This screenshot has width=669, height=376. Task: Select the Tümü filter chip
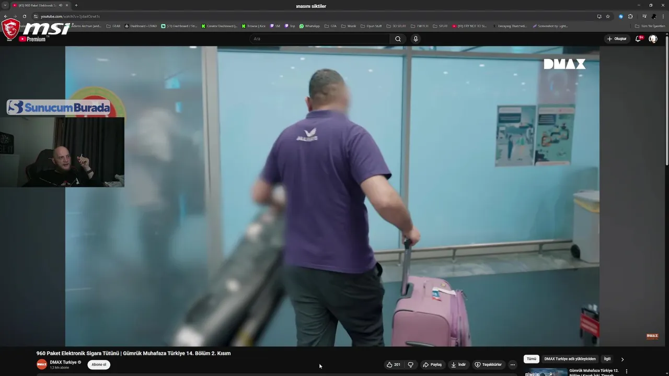(x=532, y=359)
